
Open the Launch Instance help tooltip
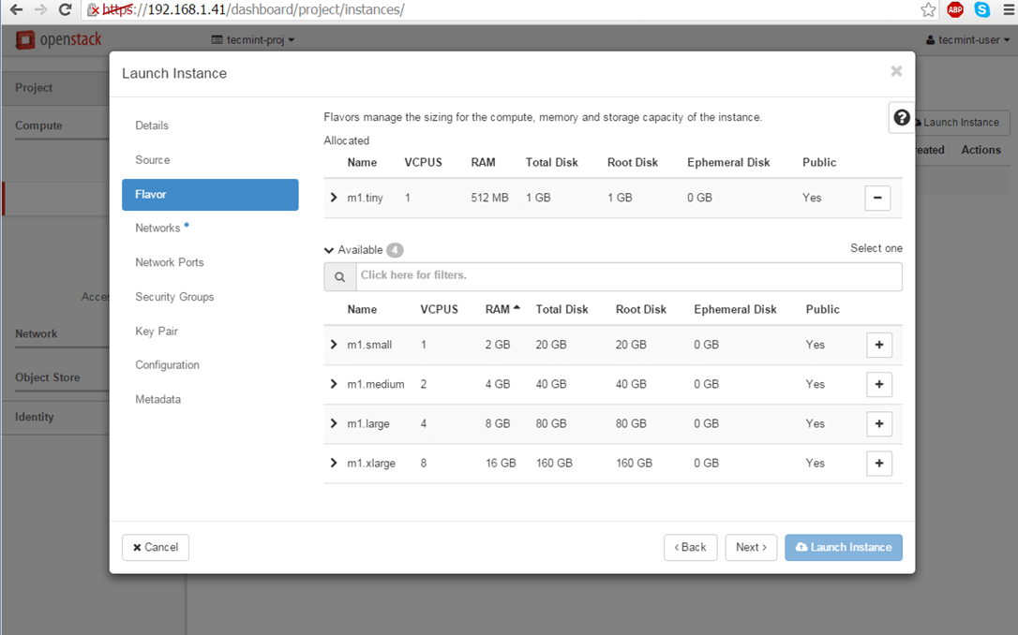901,117
